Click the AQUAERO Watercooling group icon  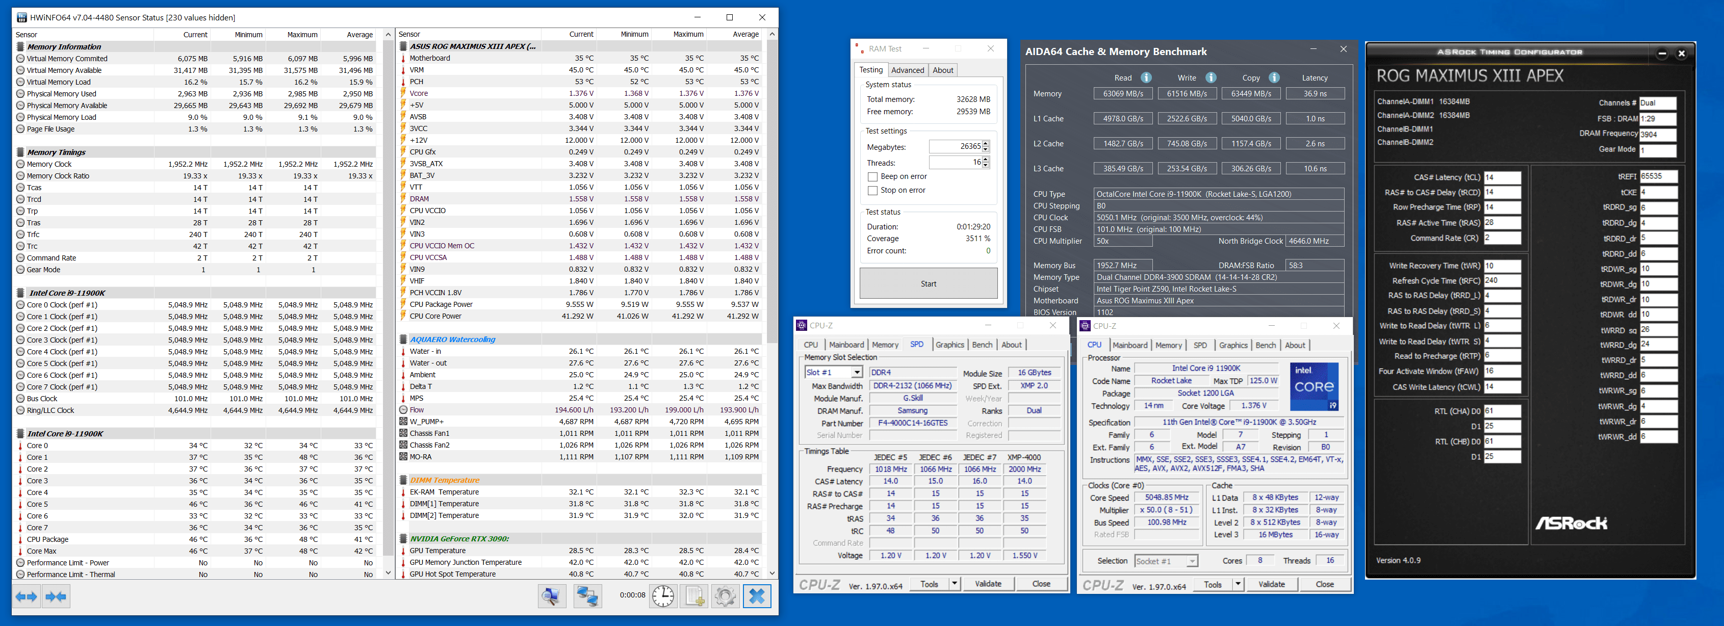coord(403,339)
